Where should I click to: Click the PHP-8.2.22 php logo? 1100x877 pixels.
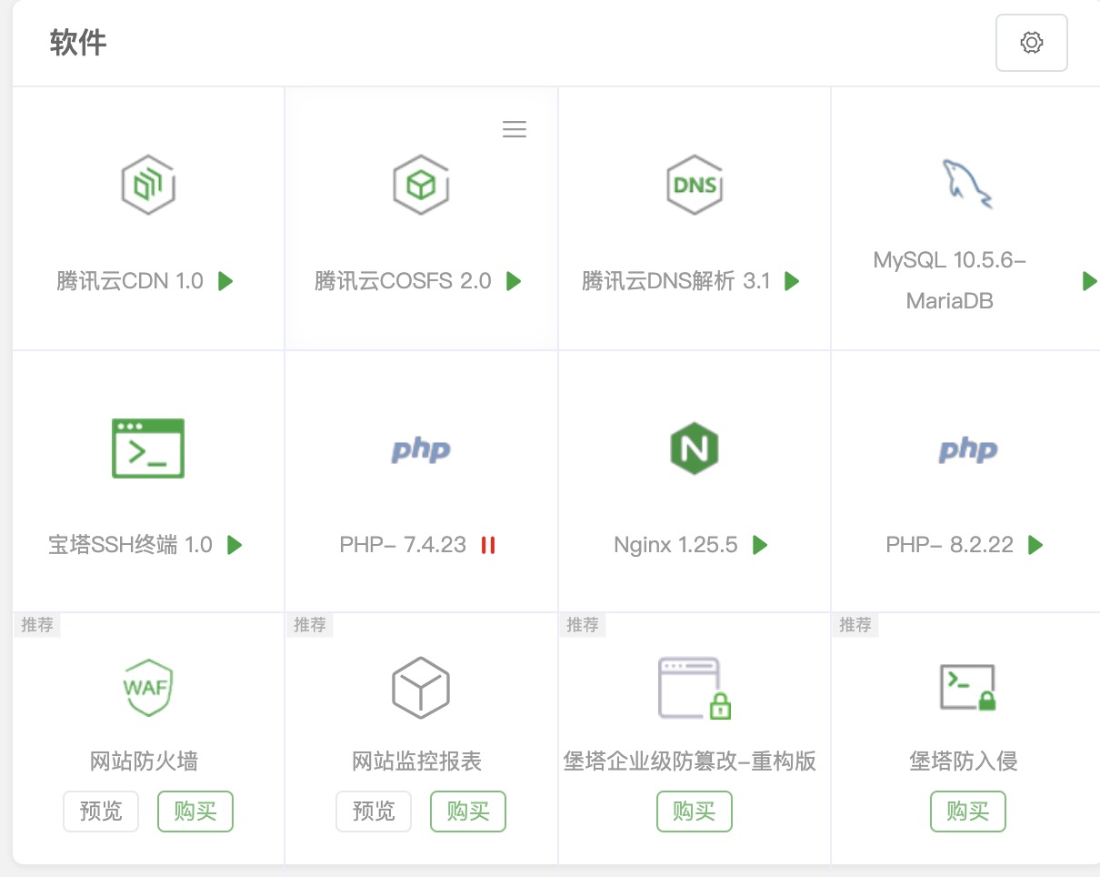click(967, 449)
